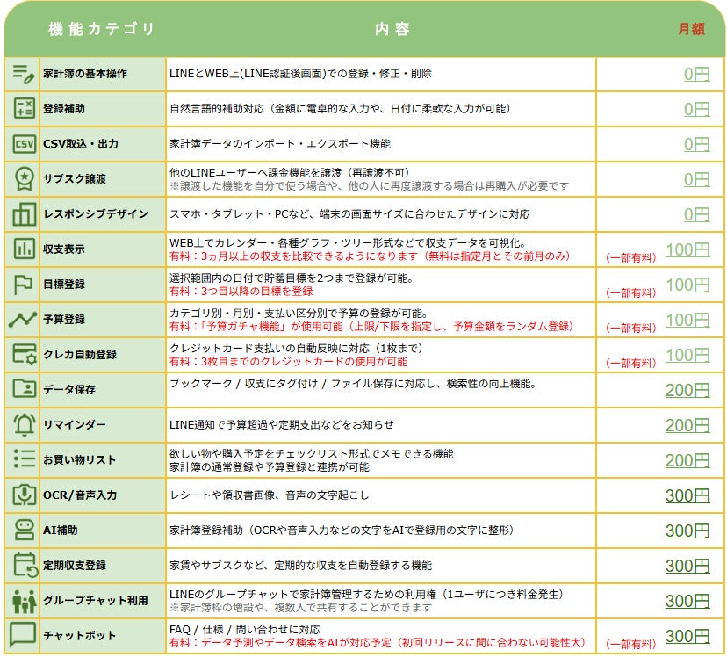Click the 機能カテゴリ column header
Image resolution: width=727 pixels, height=657 pixels.
tap(102, 29)
